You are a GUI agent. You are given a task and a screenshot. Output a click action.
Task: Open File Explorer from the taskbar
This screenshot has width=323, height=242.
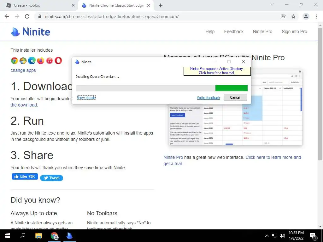[38, 236]
